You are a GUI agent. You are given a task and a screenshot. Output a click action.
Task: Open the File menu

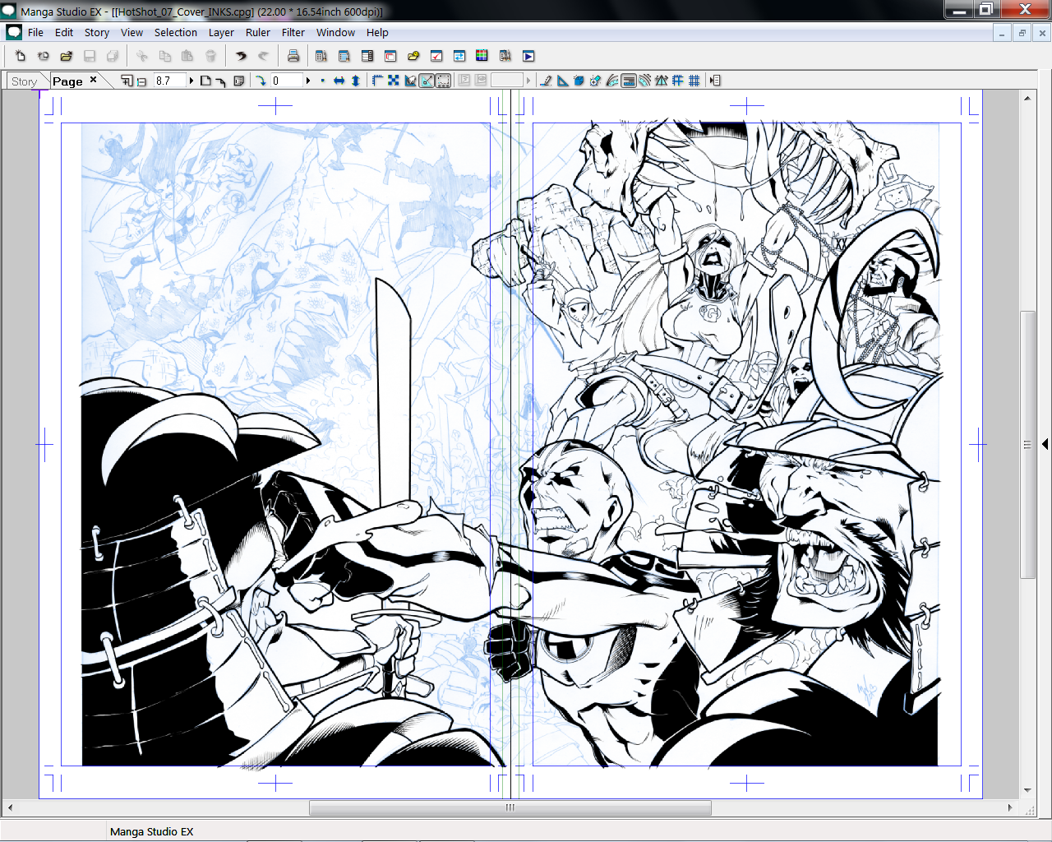(x=35, y=33)
